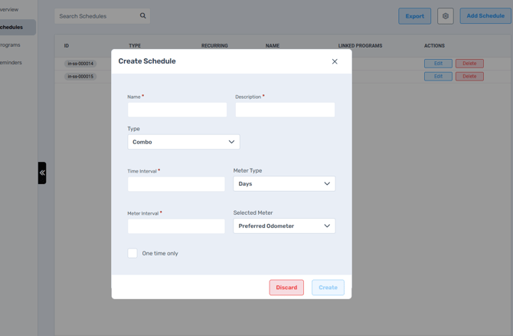This screenshot has width=513, height=336.
Task: Expand the Meter Type Days dropdown
Action: [284, 184]
